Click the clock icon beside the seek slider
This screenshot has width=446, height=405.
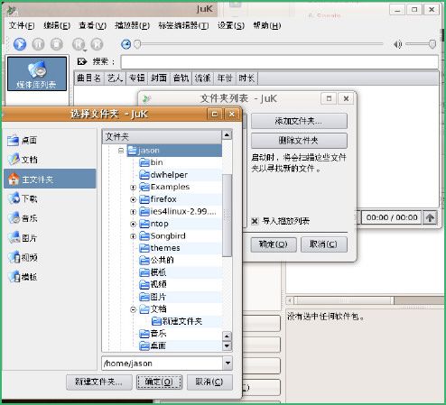coord(125,44)
